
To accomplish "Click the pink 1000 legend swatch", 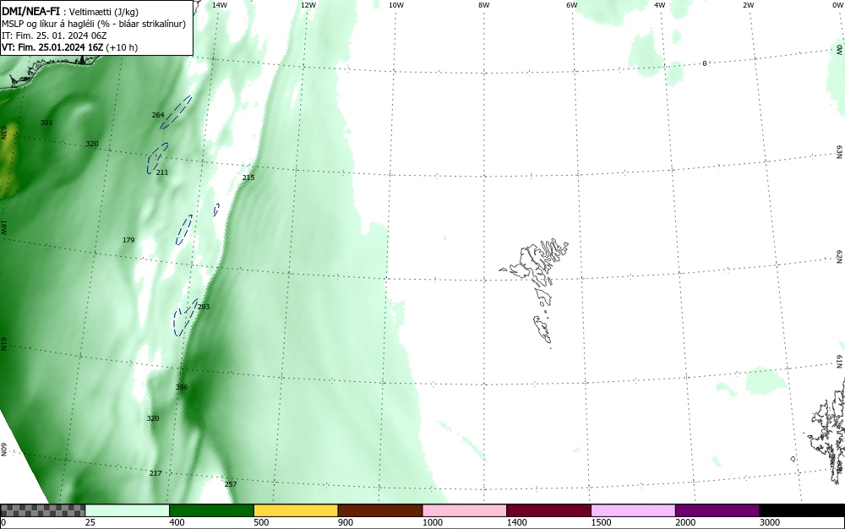I will [x=465, y=510].
